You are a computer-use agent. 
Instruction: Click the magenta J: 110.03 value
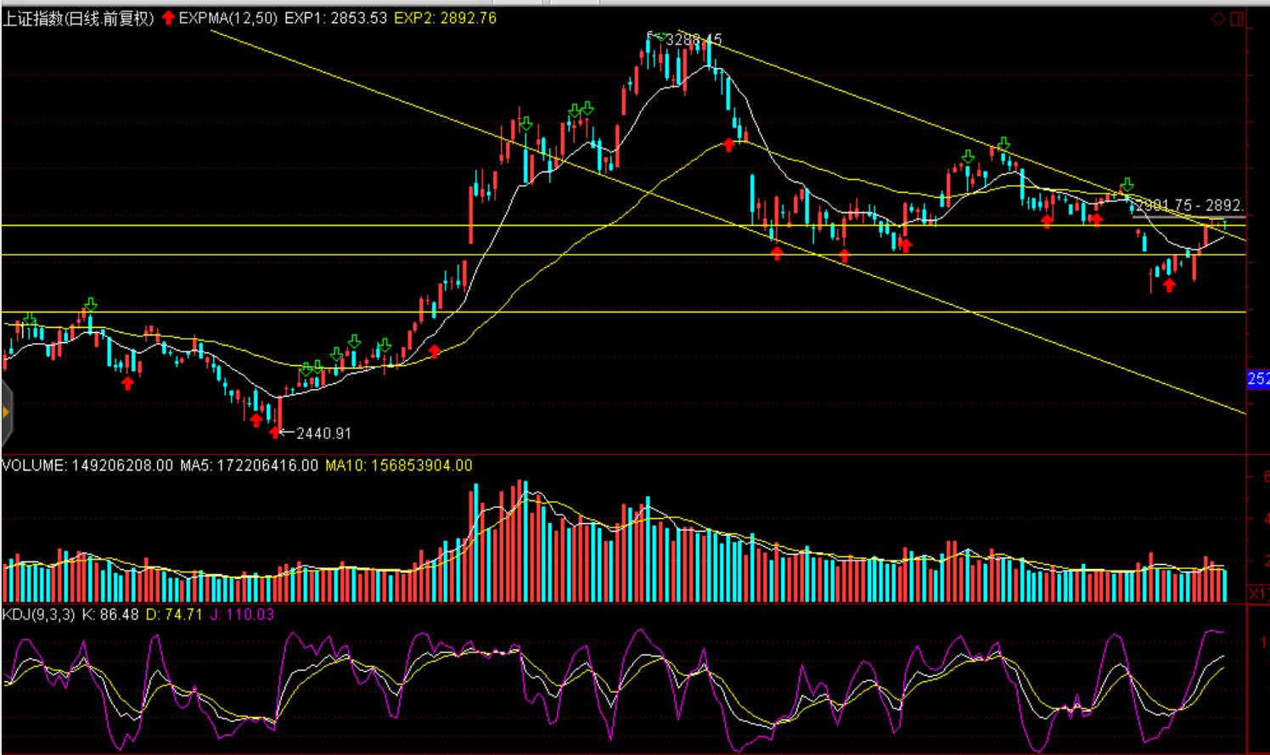(x=242, y=614)
